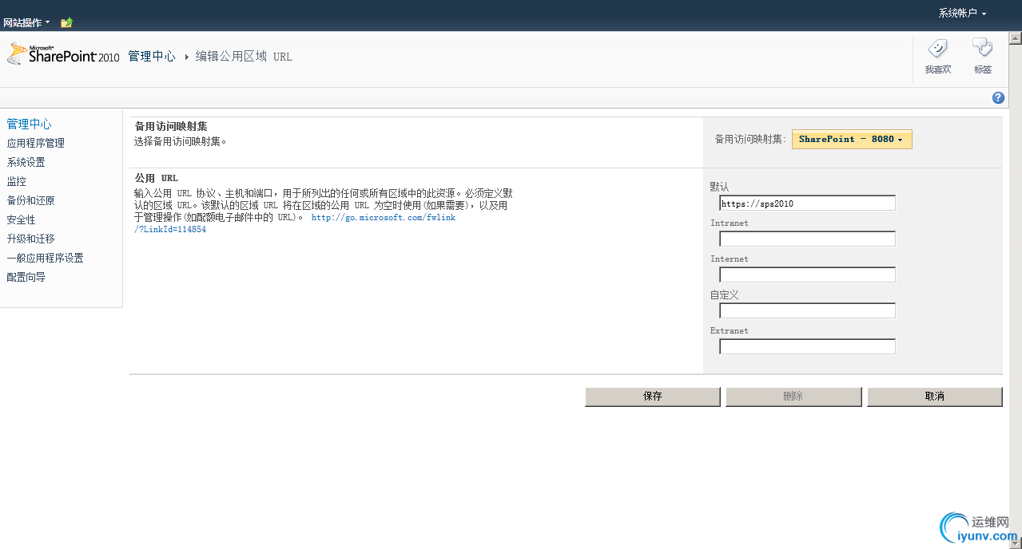Open the 管理中心 breadcrumb link
This screenshot has width=1022, height=549.
click(151, 57)
